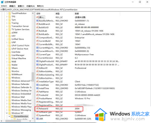Click the BuildLab string value icon
The height and width of the screenshot is (123, 151).
tap(37, 31)
